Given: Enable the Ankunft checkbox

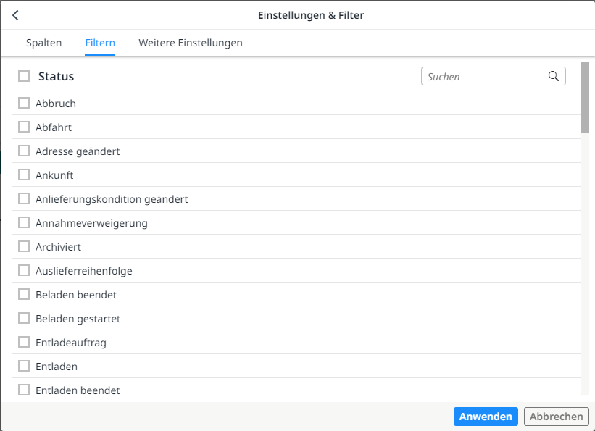Looking at the screenshot, I should [x=23, y=175].
